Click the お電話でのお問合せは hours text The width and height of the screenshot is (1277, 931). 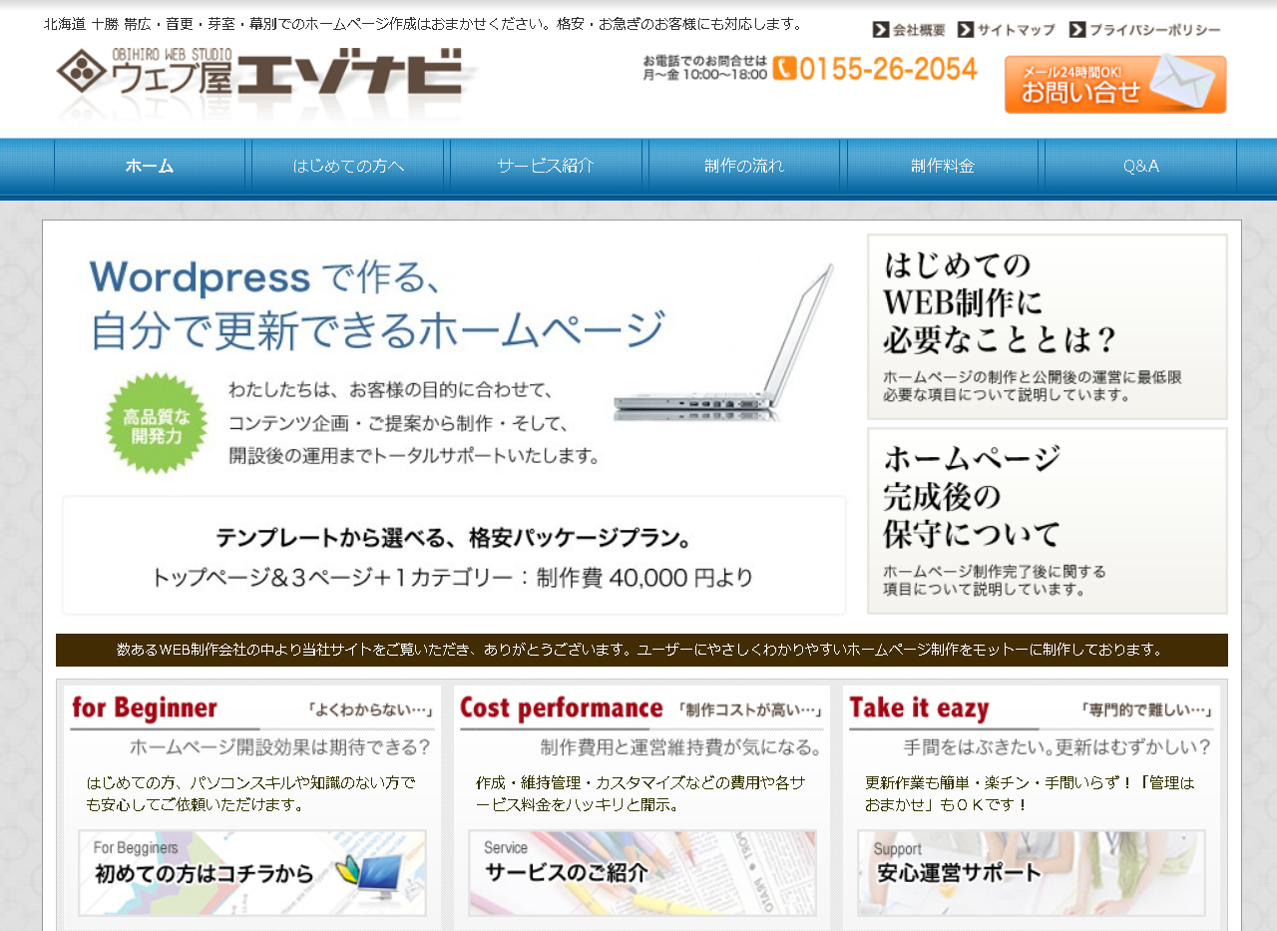[705, 67]
